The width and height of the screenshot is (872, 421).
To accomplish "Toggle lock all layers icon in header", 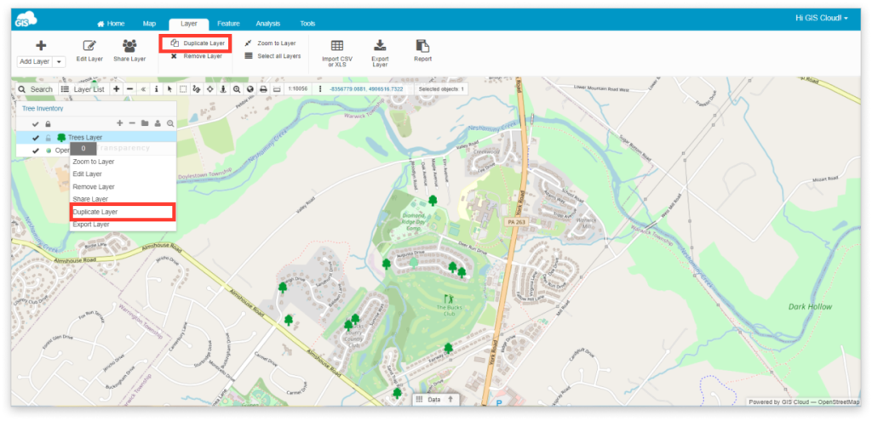I will pyautogui.click(x=48, y=123).
